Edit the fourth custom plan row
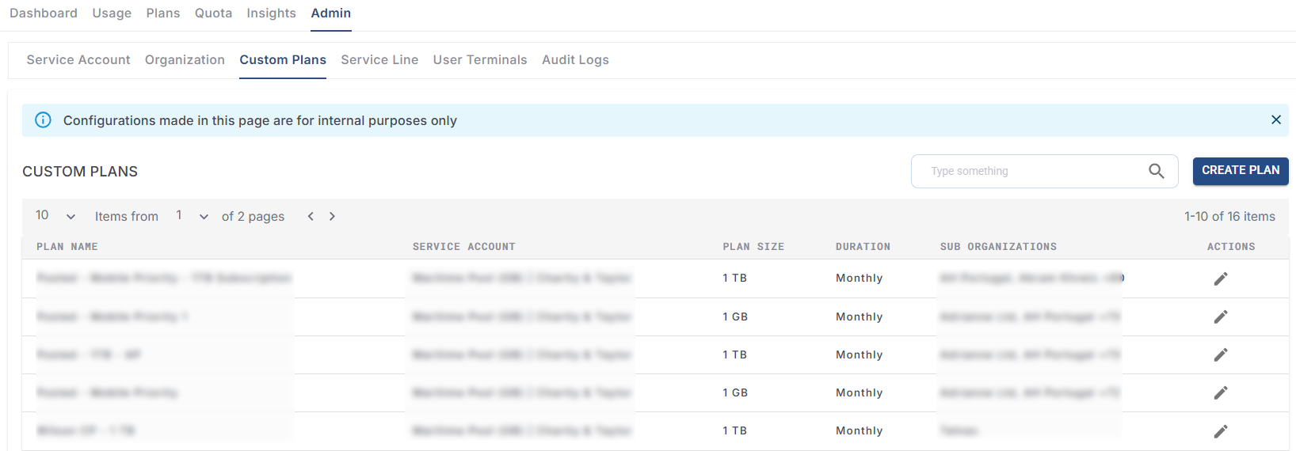The height and width of the screenshot is (451, 1296). [1221, 392]
